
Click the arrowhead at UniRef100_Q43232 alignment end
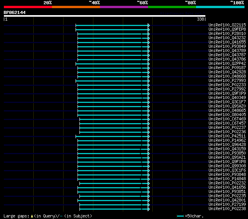pos(149,38)
